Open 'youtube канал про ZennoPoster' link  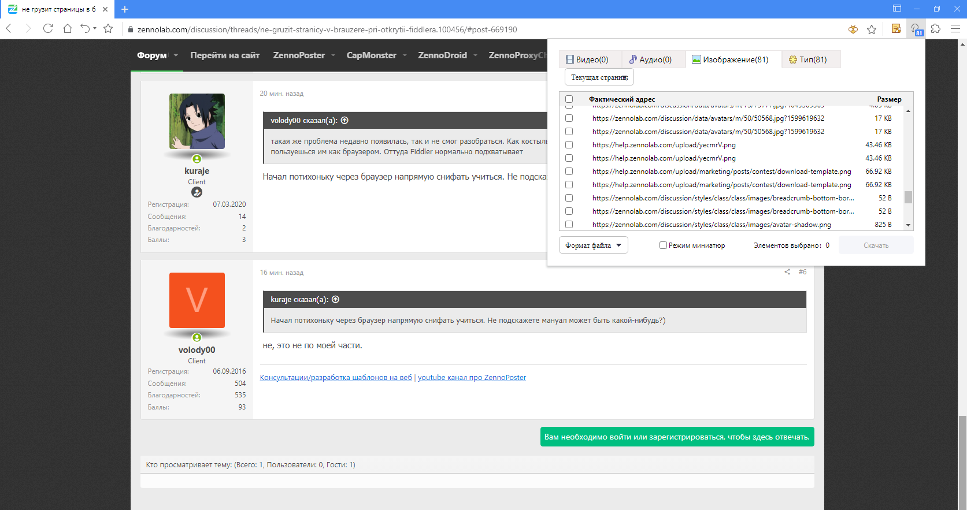click(472, 378)
